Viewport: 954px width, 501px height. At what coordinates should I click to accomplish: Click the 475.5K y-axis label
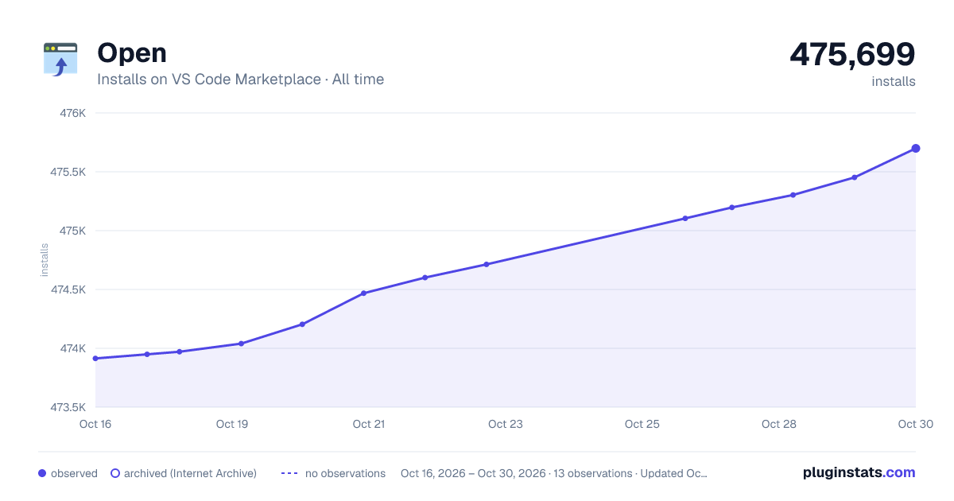pos(68,172)
